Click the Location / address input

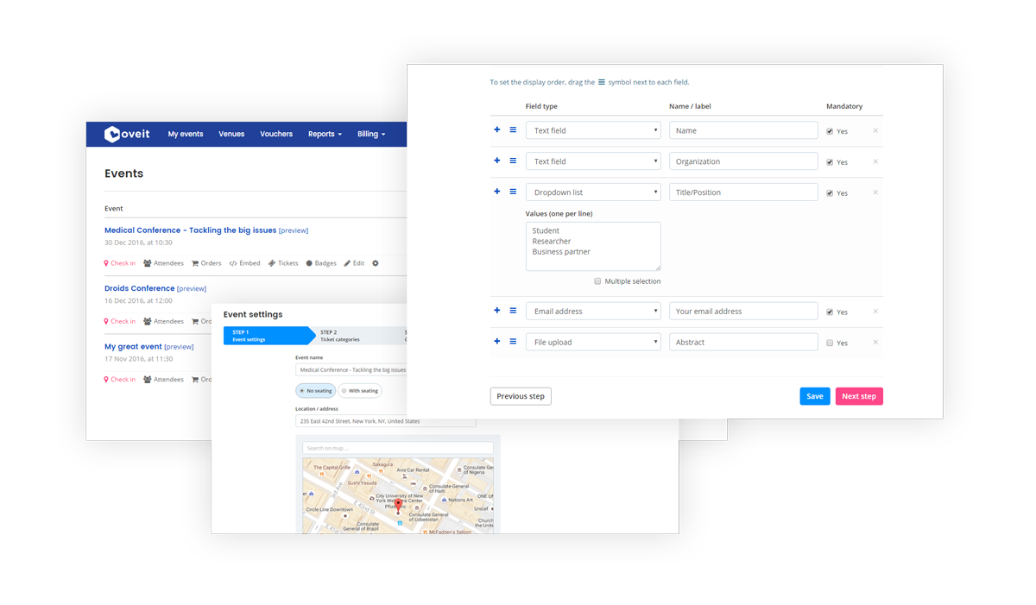[386, 421]
